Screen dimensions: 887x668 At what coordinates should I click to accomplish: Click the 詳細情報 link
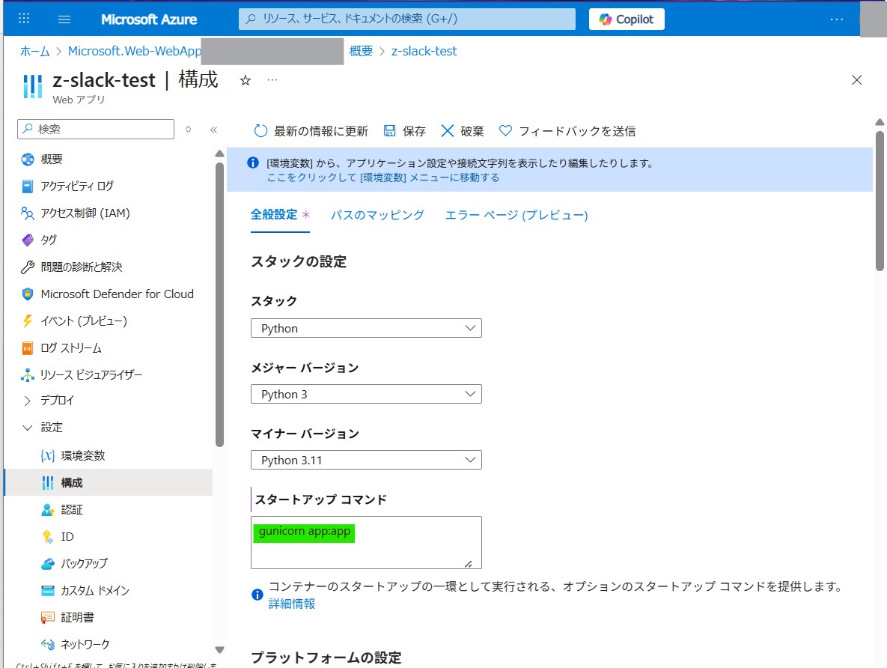[x=292, y=604]
